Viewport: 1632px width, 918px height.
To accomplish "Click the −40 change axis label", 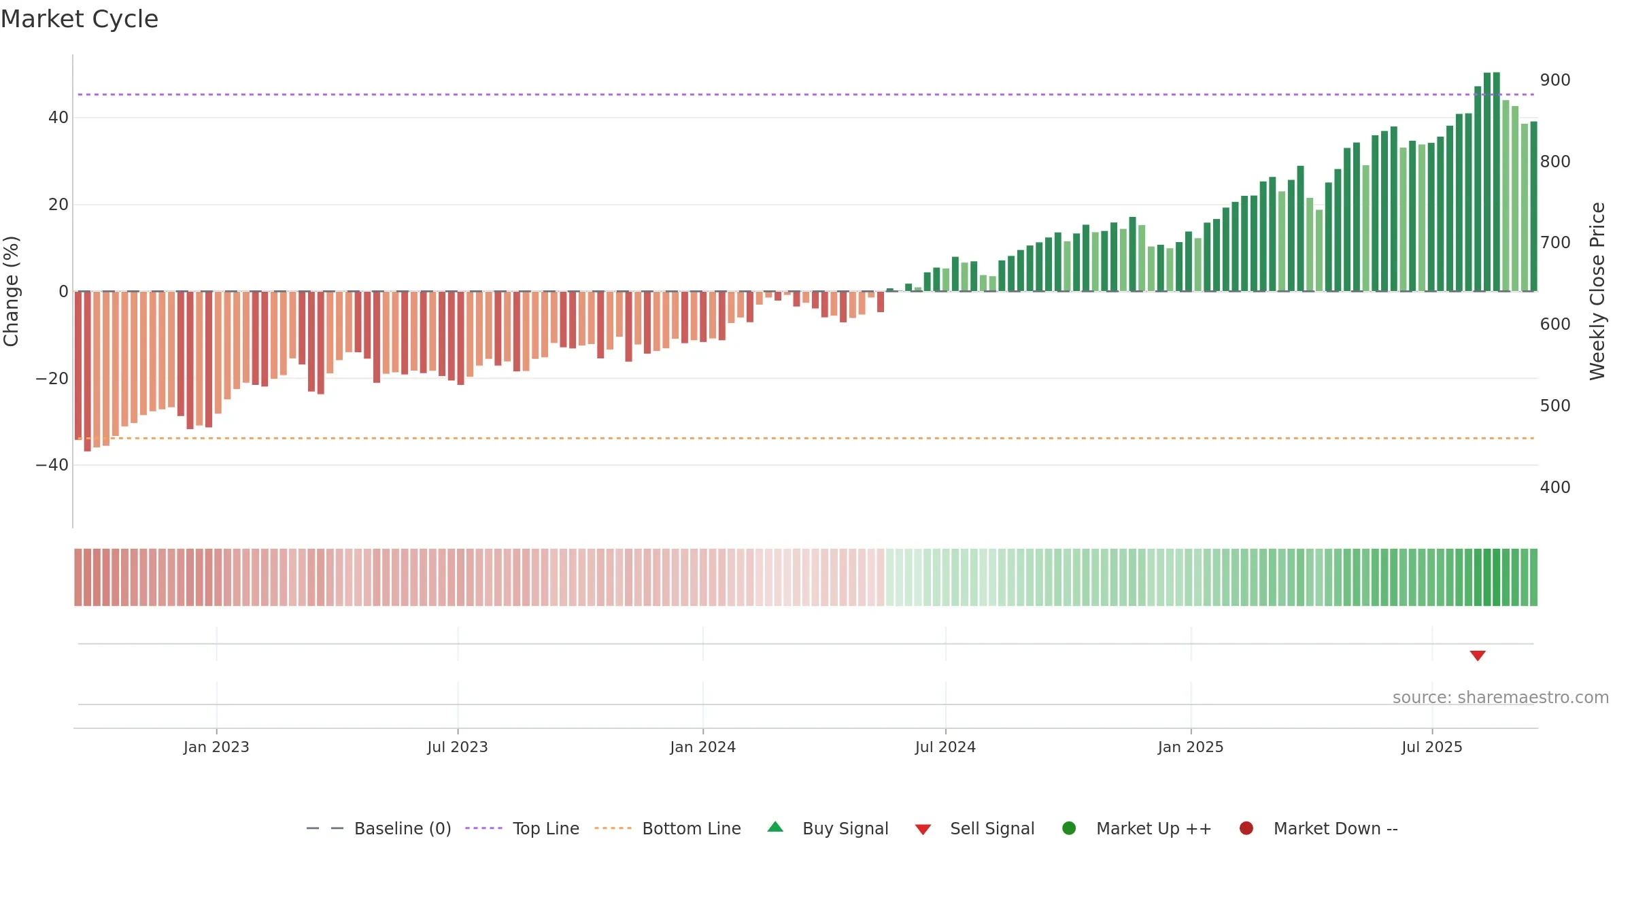I will [x=52, y=464].
